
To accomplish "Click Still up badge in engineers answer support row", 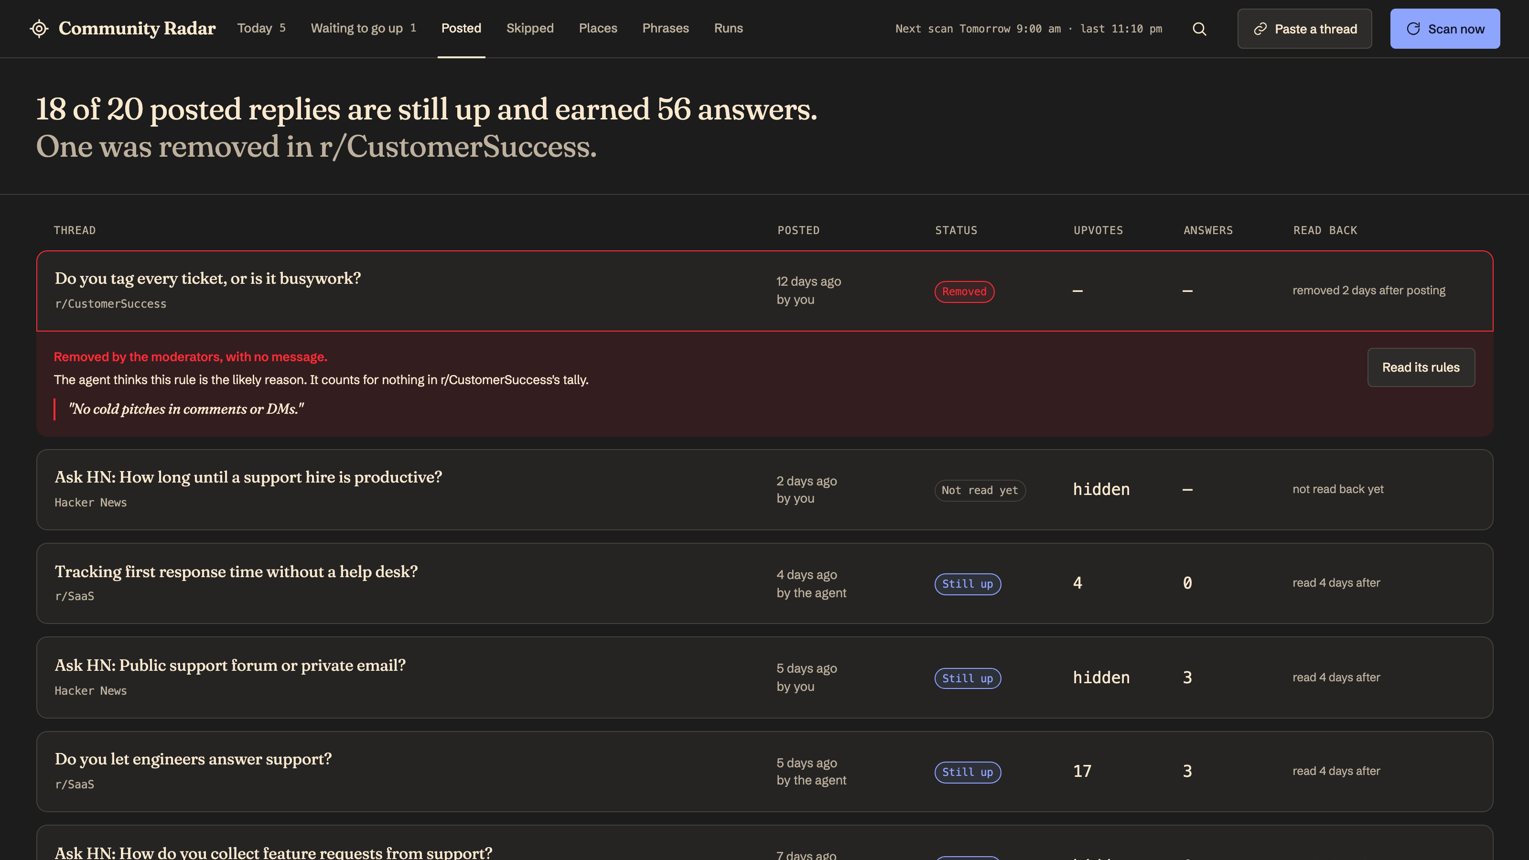I will click(968, 772).
